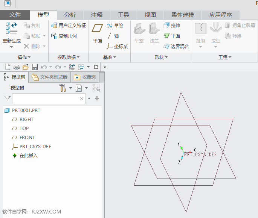Select PRT0001.PRT in the model tree
Screen dimensions: 258x218
coord(22,110)
